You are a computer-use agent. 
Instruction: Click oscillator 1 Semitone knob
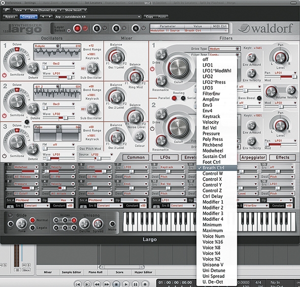tap(17, 61)
